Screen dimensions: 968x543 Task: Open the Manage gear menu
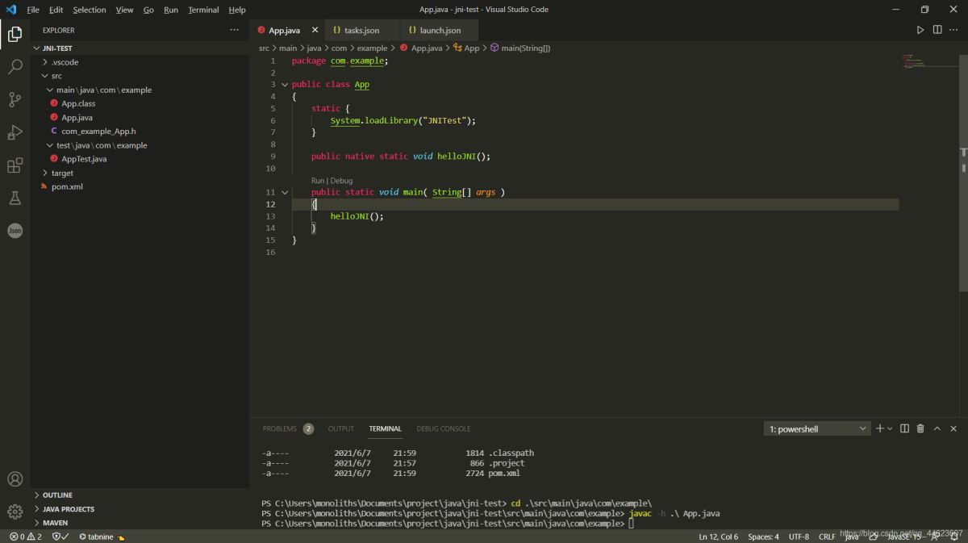tap(15, 511)
